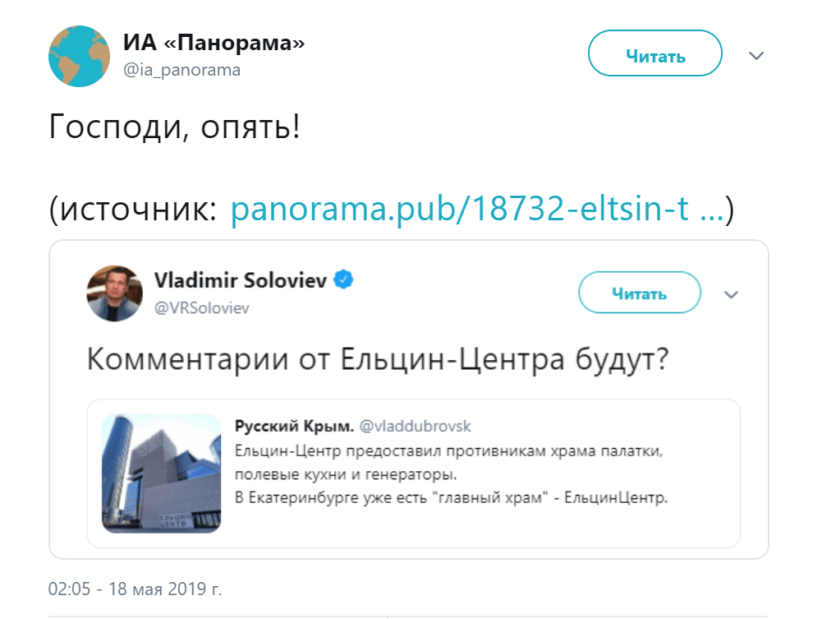Follow ИА «Панорама» via the Читать button

[x=655, y=53]
